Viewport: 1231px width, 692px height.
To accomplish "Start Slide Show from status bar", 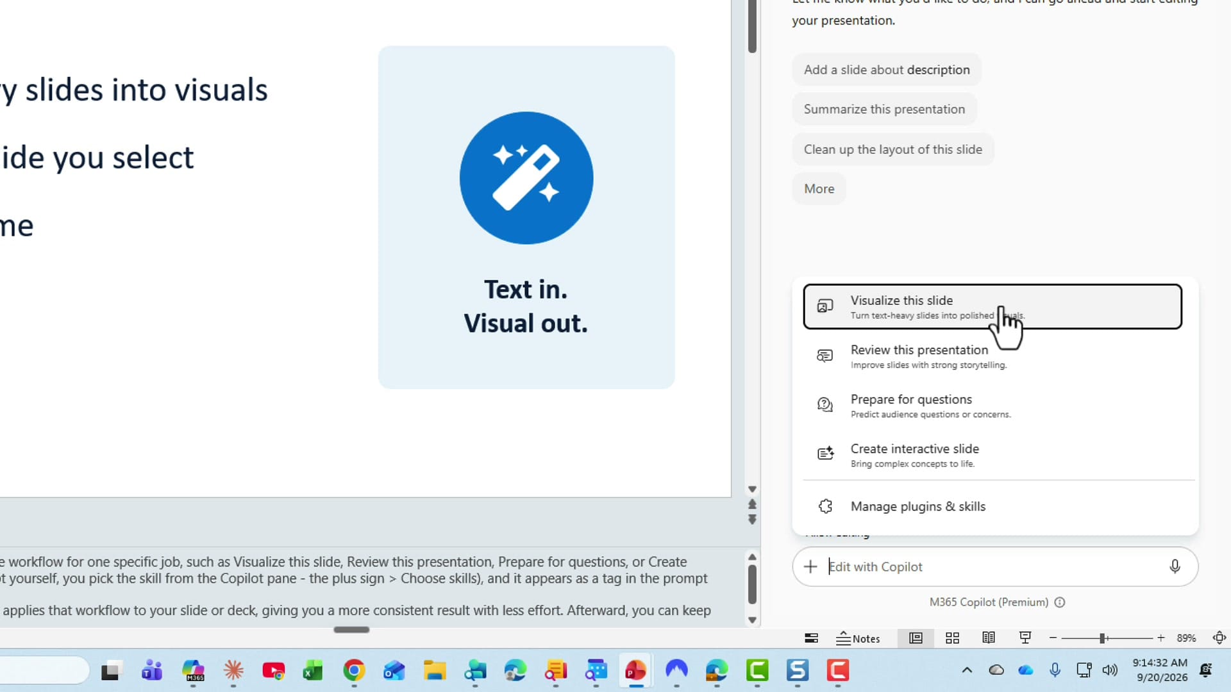I will click(x=1025, y=638).
